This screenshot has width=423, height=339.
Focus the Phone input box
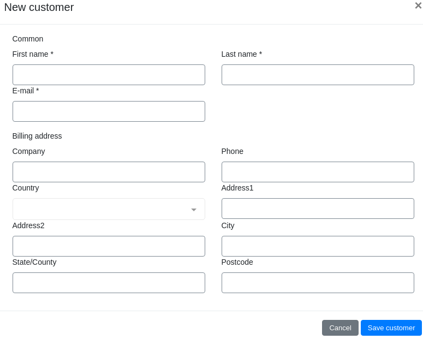318,172
